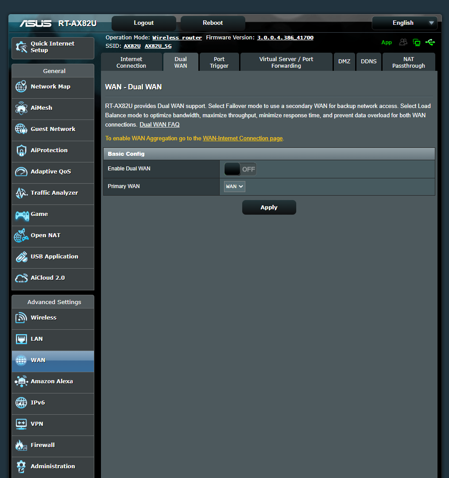Click the firmware version 3.0.0.4.386_41700 link

[x=285, y=38]
